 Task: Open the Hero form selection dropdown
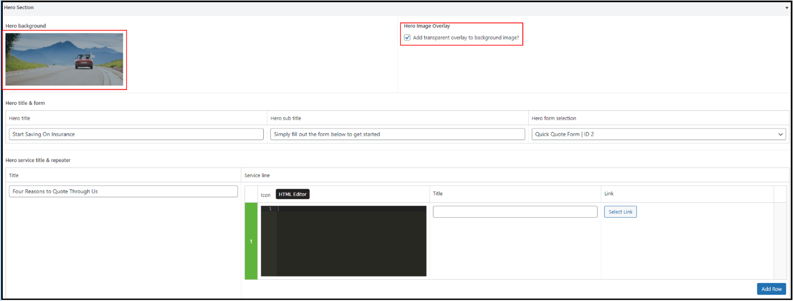coord(658,134)
